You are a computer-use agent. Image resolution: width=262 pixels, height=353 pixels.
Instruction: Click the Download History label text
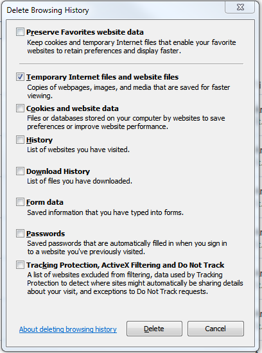point(58,171)
